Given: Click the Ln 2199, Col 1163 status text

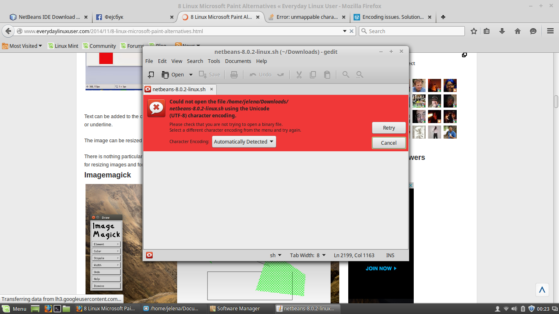Looking at the screenshot, I should (x=354, y=255).
